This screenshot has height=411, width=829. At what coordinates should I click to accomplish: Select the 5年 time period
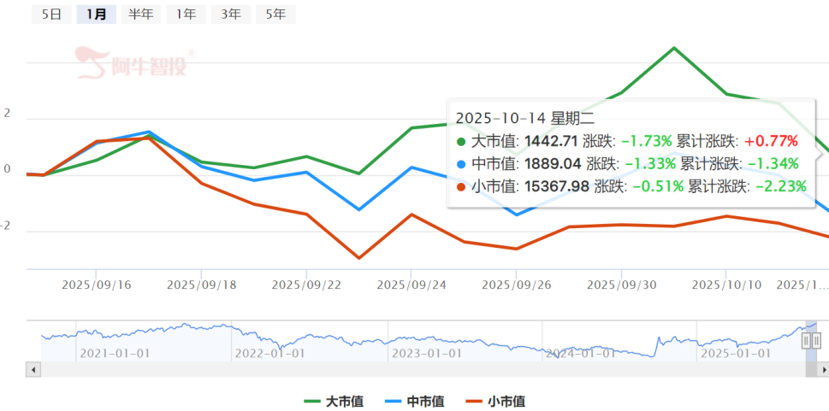pyautogui.click(x=275, y=14)
